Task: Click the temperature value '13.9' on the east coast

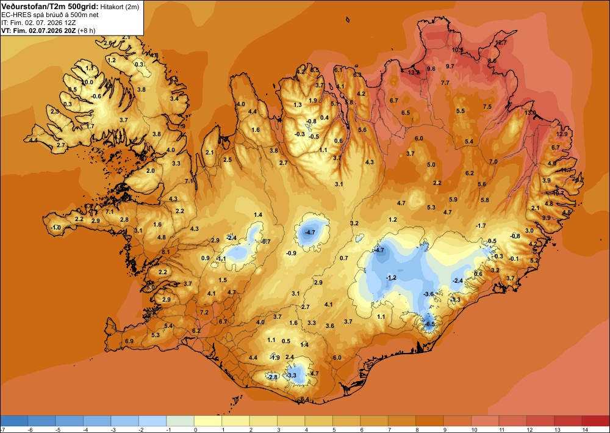Action: [x=530, y=112]
